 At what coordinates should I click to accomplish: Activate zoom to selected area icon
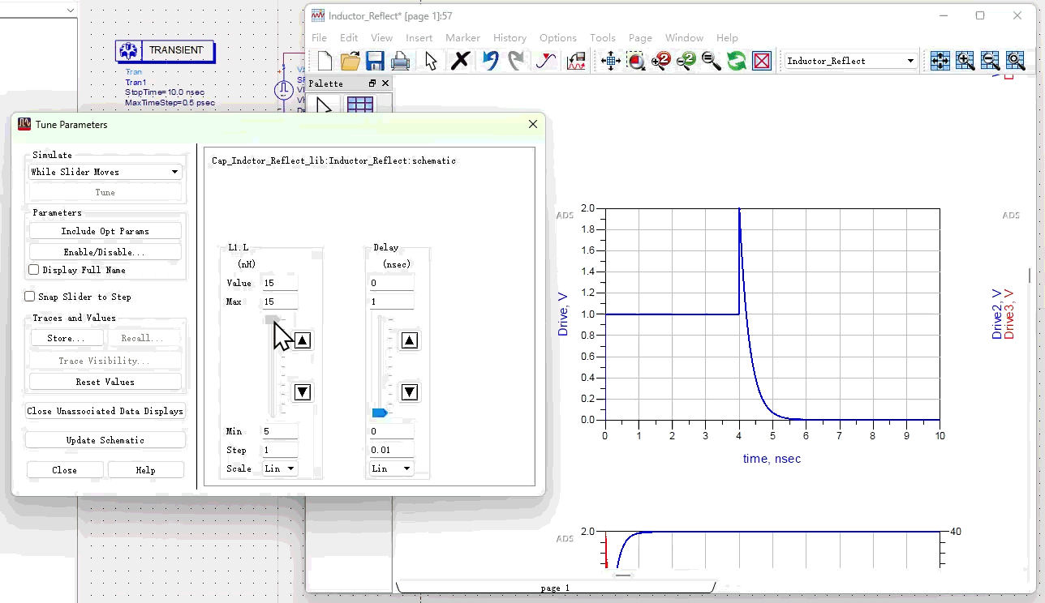(636, 61)
